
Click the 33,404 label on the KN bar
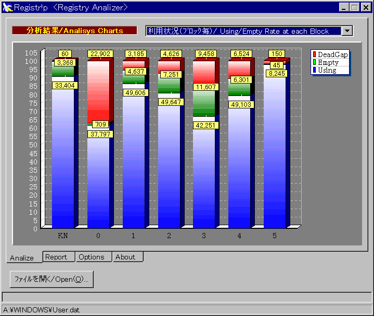tap(65, 86)
